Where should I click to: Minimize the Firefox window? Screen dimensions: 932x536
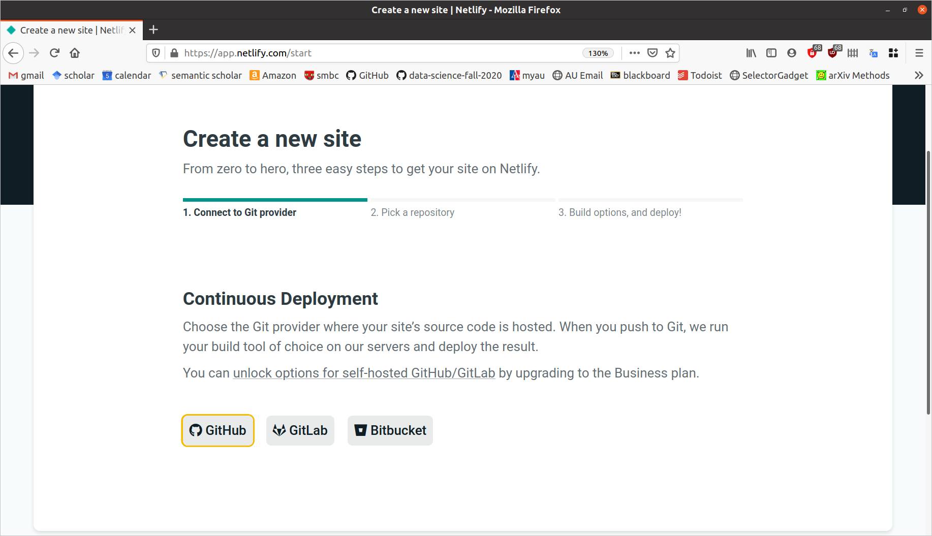click(x=887, y=10)
